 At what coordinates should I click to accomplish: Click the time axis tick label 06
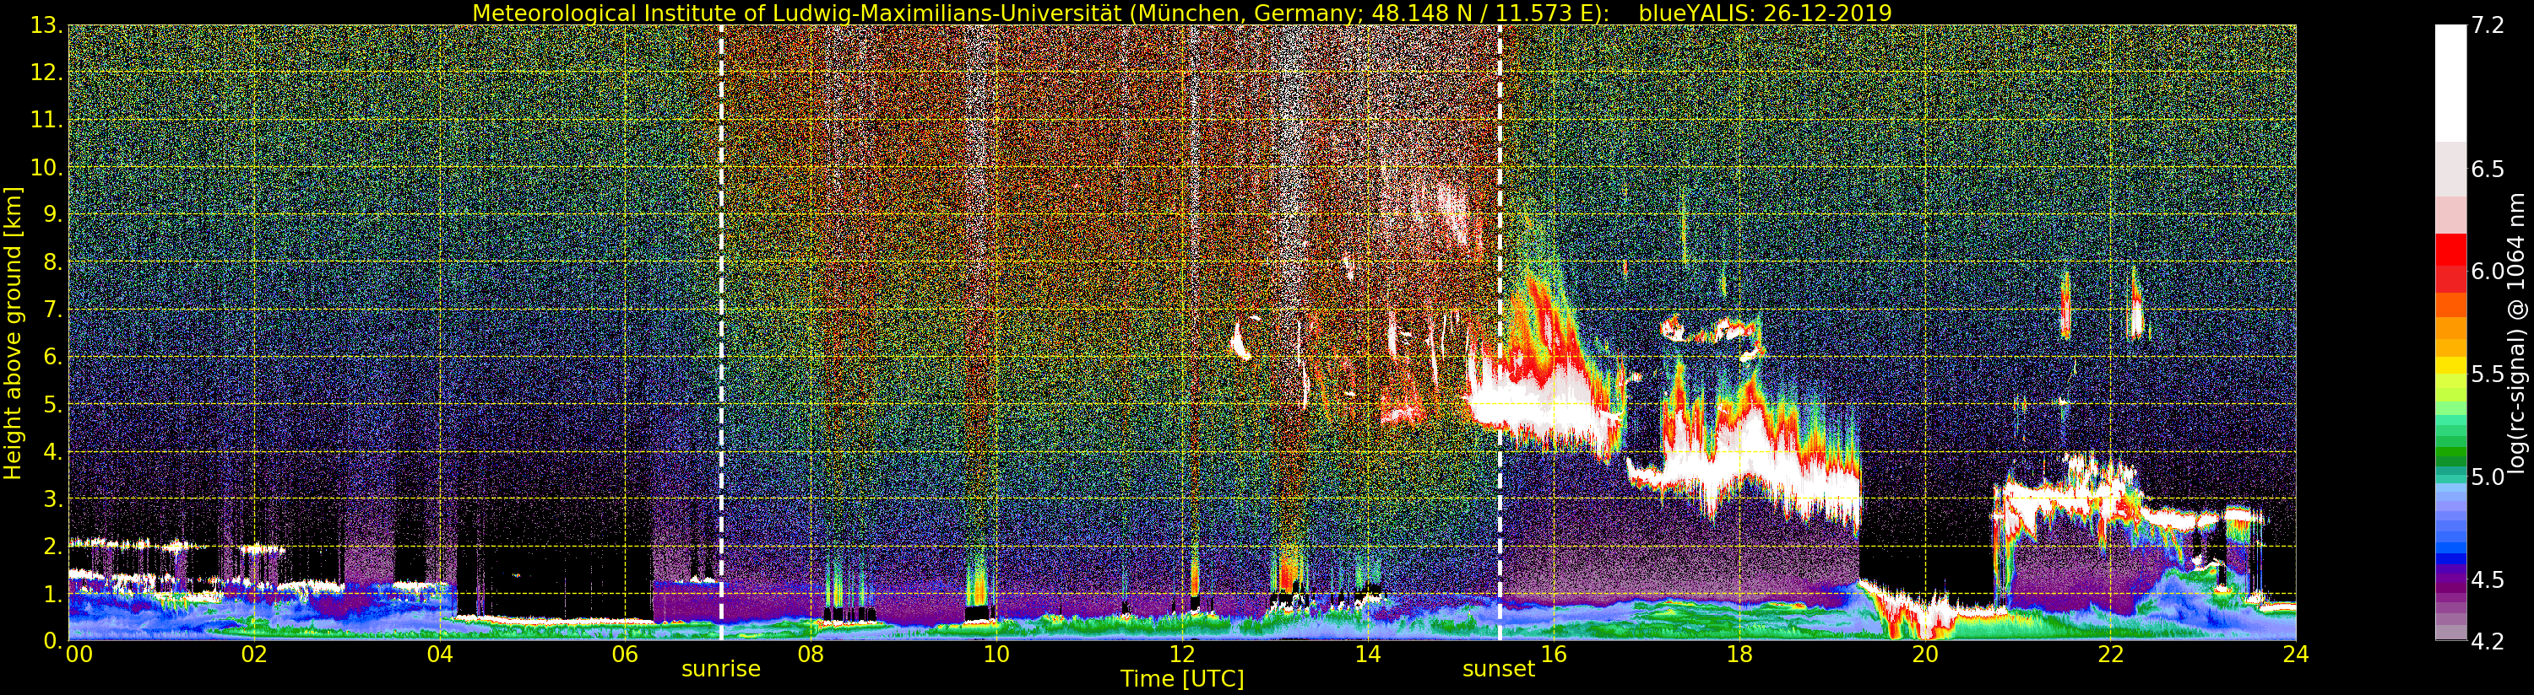coord(625,654)
